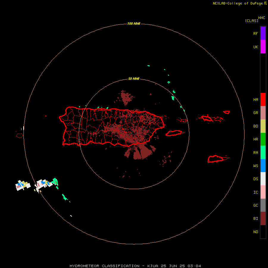Viewport: 268px width, 268px height.
Task: Click the BD legend label
Action: 255,126
